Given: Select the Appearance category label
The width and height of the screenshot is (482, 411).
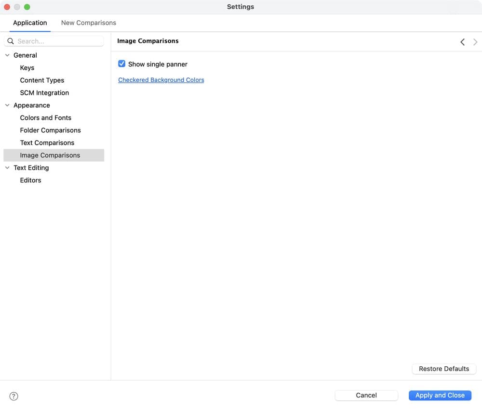Looking at the screenshot, I should tap(32, 105).
